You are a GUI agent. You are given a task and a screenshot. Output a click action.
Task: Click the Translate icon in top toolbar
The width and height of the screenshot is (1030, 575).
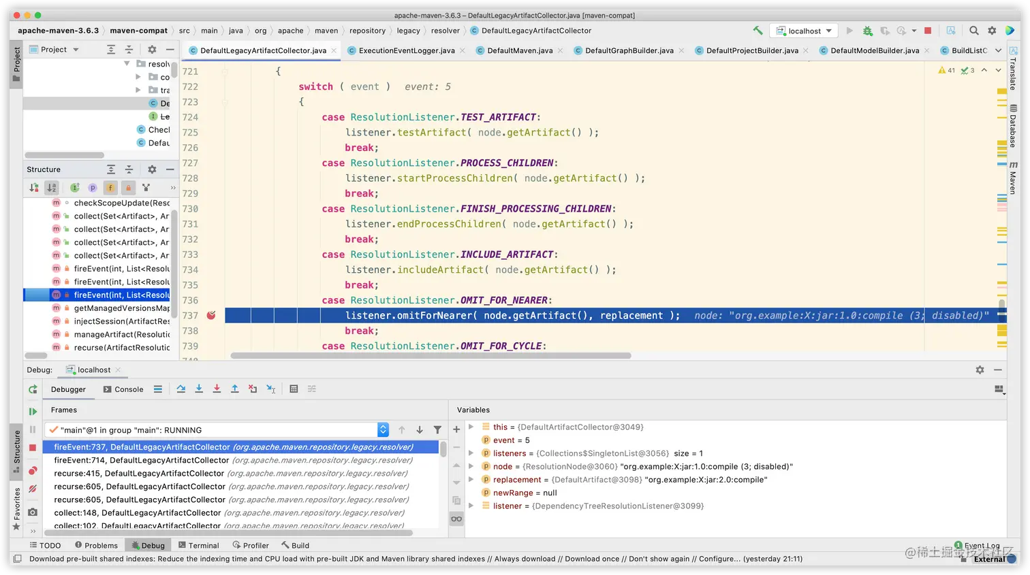(951, 31)
